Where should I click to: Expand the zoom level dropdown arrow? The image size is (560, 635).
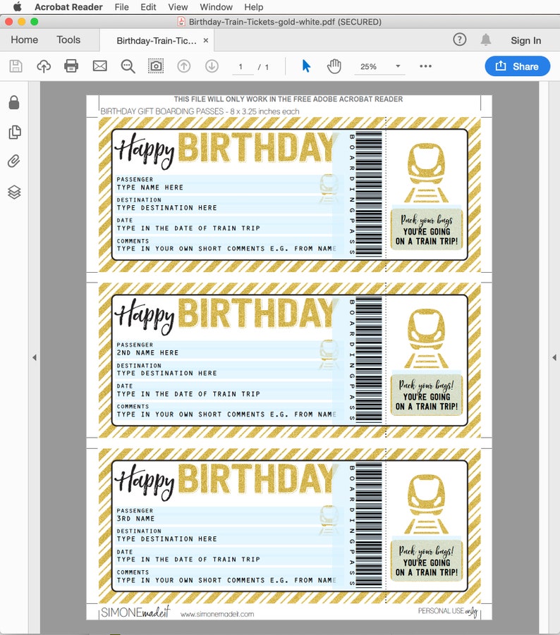(x=398, y=66)
